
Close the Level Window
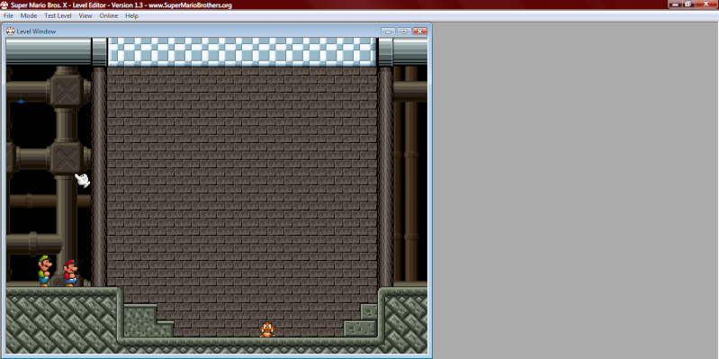click(x=419, y=31)
